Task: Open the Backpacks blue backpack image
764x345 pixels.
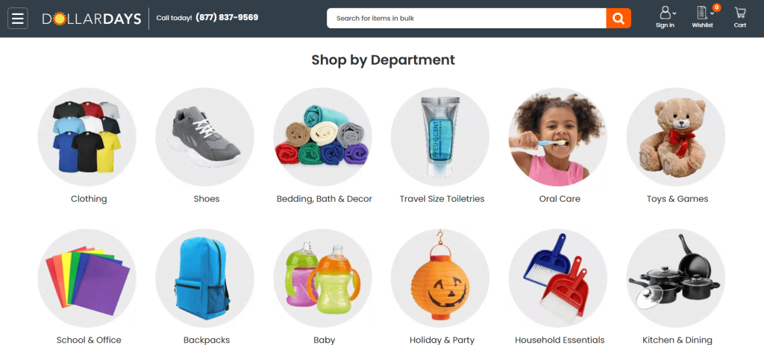Action: [204, 279]
